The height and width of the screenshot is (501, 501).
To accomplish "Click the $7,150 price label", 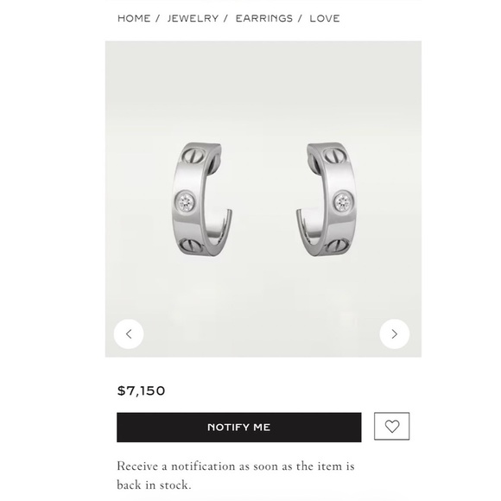I will point(141,390).
